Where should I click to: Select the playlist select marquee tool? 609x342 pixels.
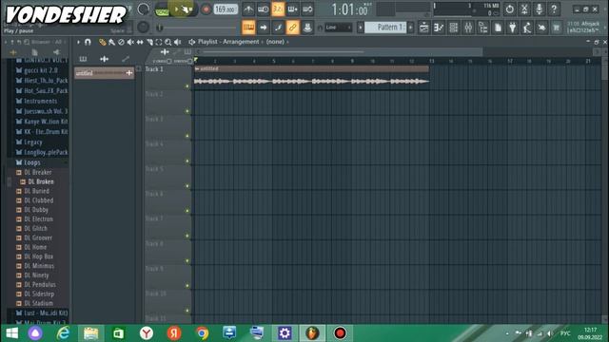(x=159, y=42)
